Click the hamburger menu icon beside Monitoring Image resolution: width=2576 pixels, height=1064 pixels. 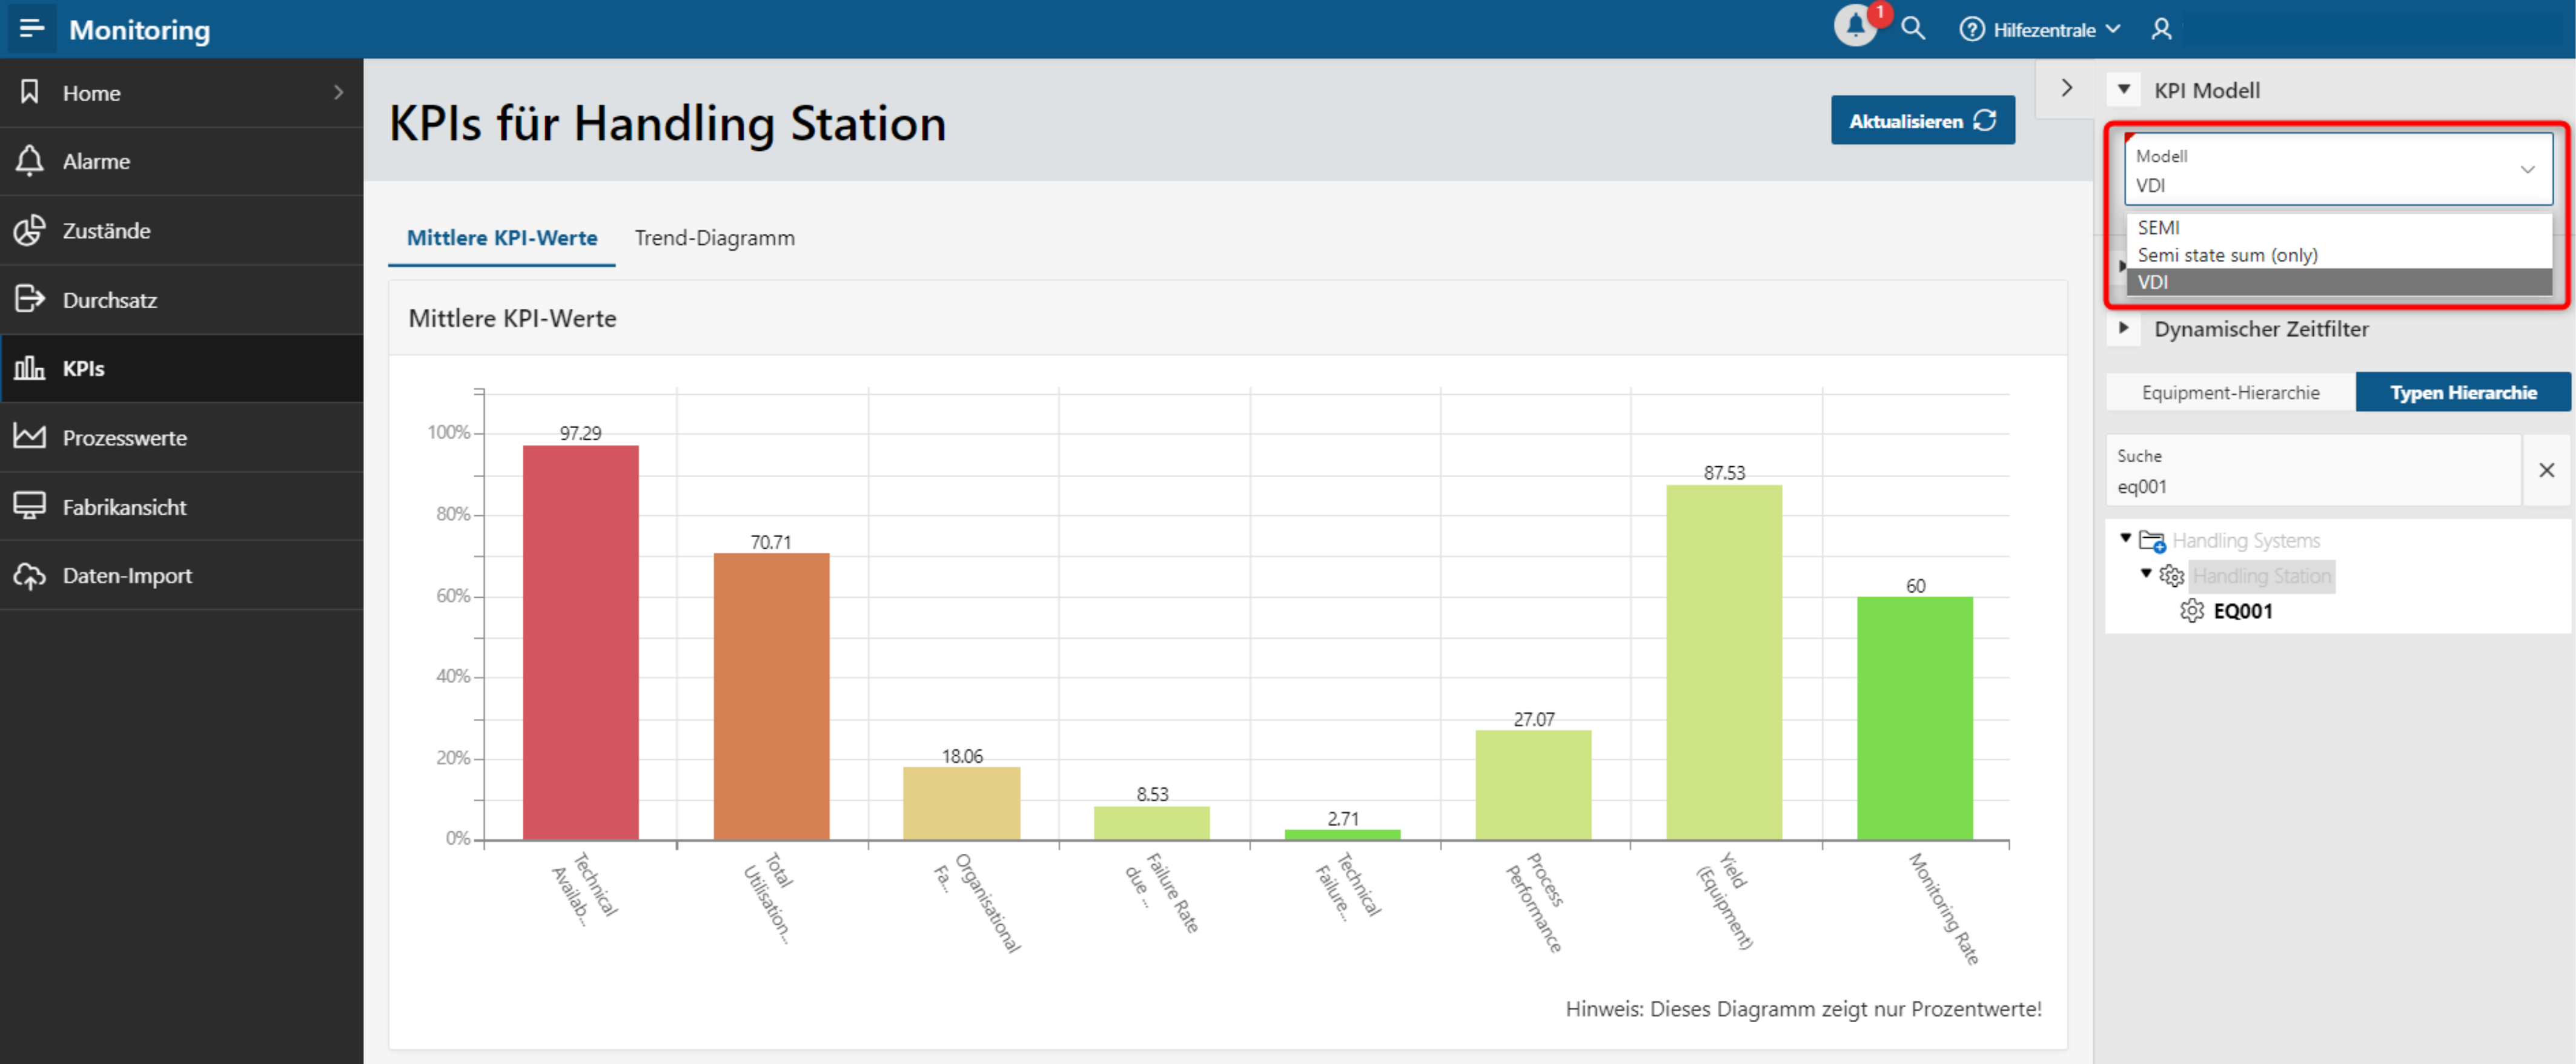(31, 28)
